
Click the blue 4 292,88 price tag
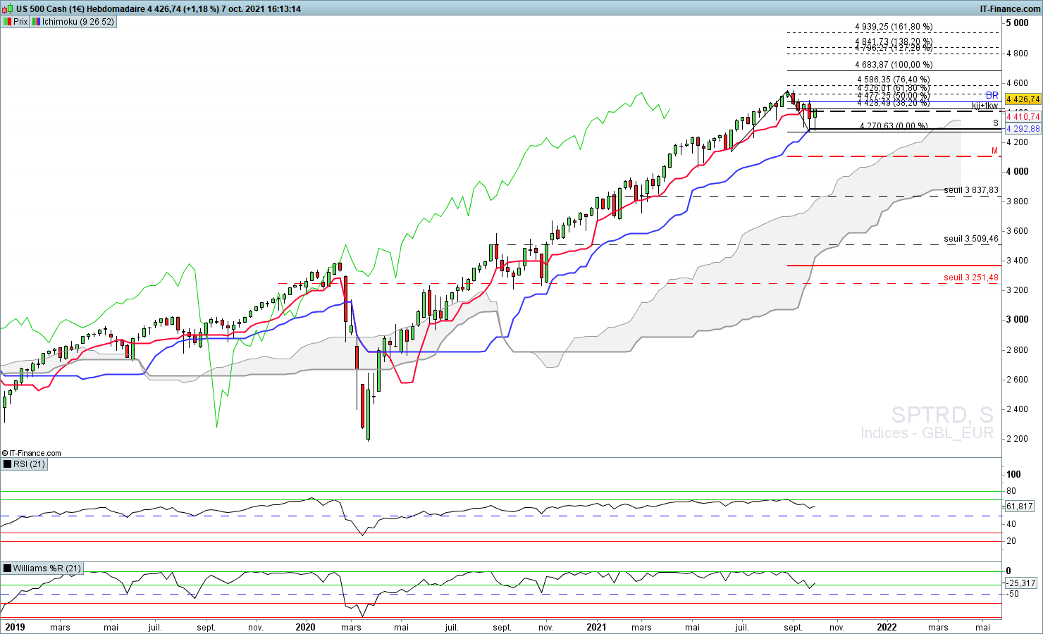point(1023,129)
